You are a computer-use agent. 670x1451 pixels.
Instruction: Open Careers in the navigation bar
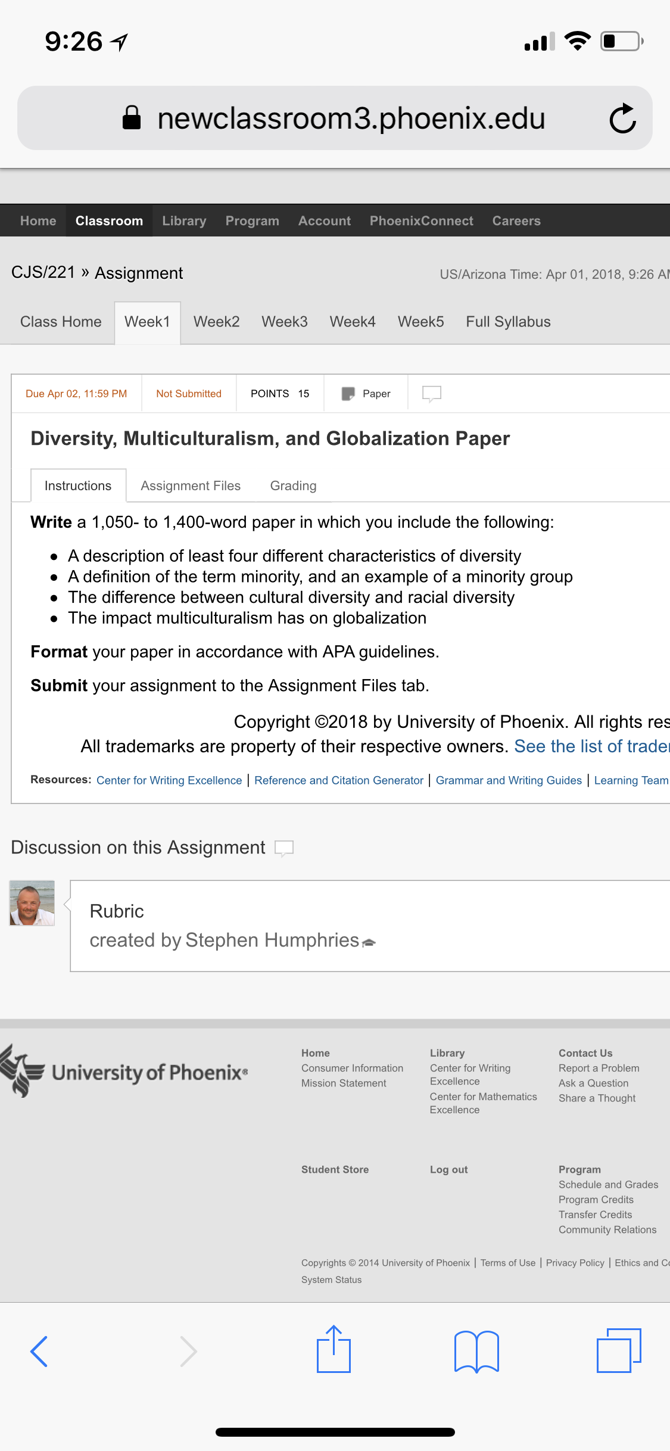[516, 221]
